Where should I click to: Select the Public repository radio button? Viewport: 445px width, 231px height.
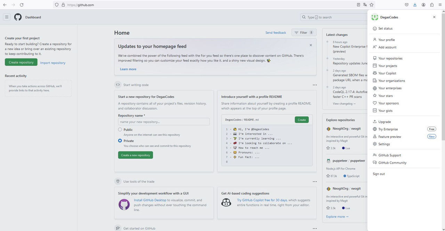(120, 130)
